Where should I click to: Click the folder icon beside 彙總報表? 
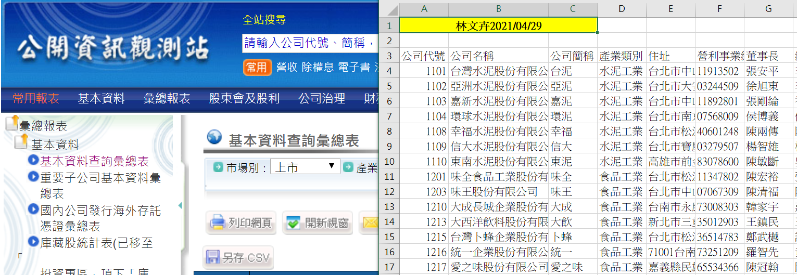12,123
